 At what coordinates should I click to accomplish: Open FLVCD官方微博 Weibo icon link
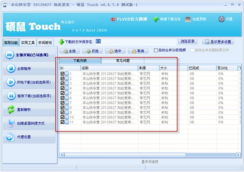click(113, 19)
